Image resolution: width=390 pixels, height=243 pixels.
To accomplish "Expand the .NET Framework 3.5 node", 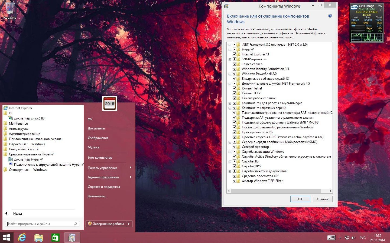I will click(x=230, y=45).
